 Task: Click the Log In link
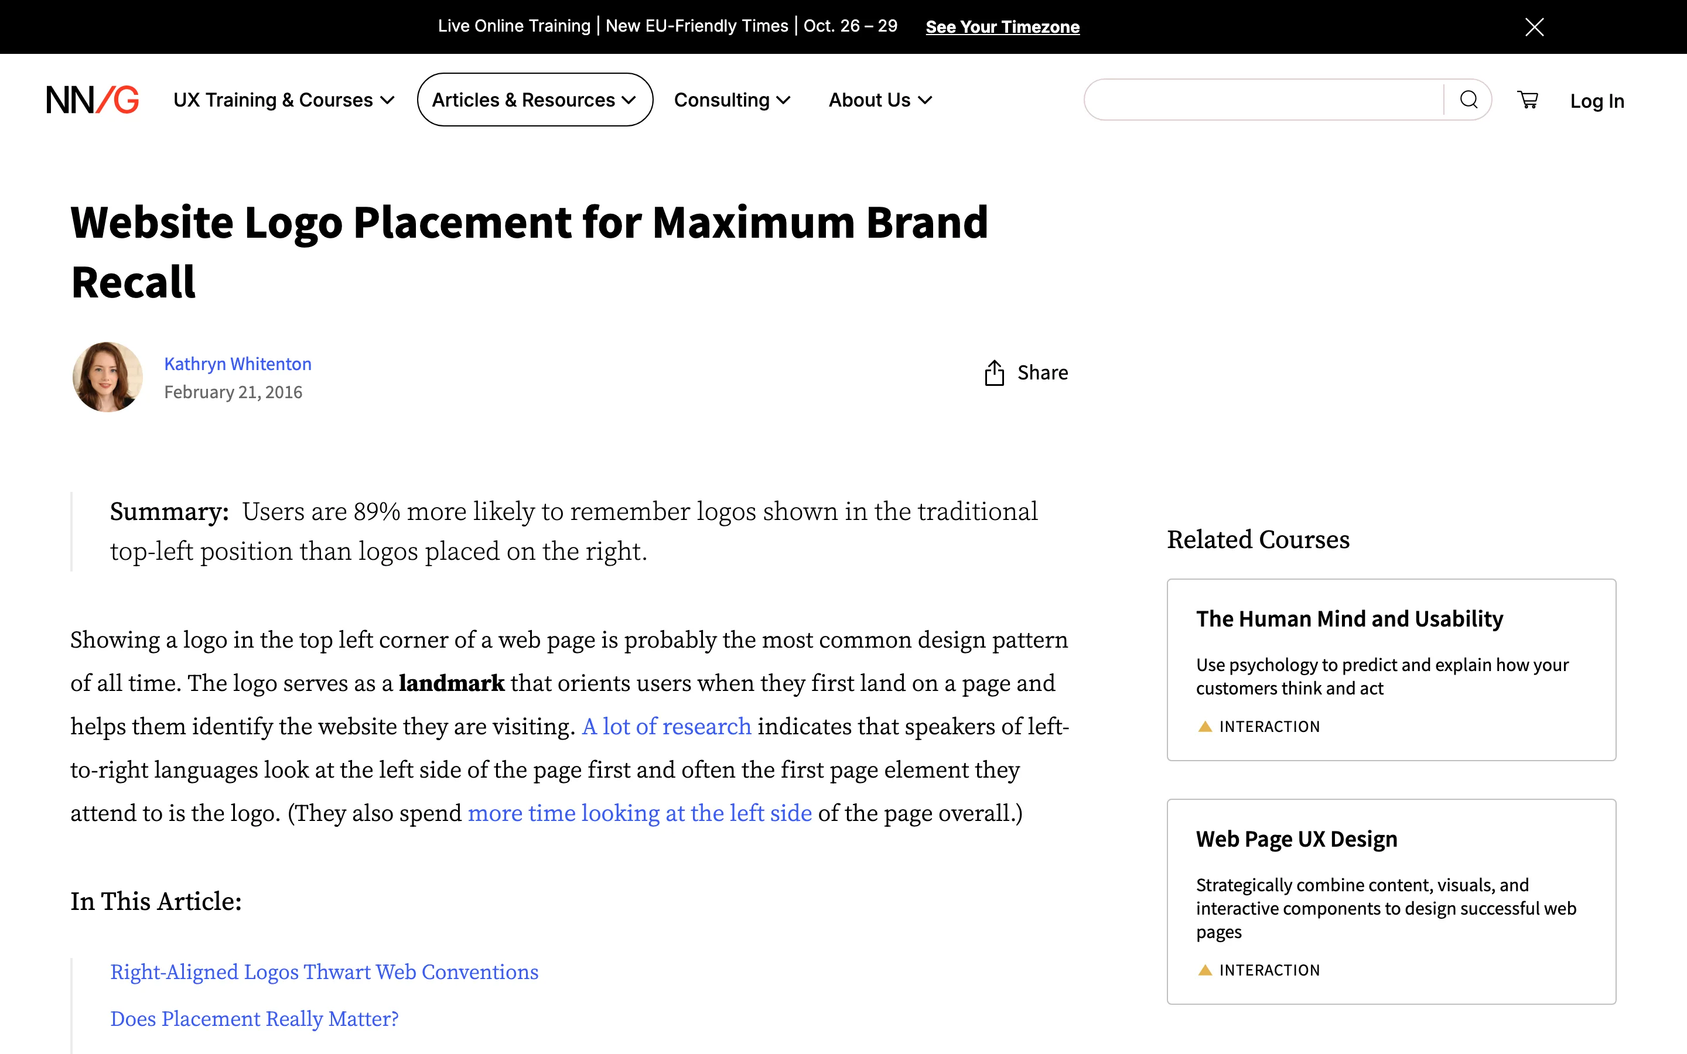point(1597,101)
